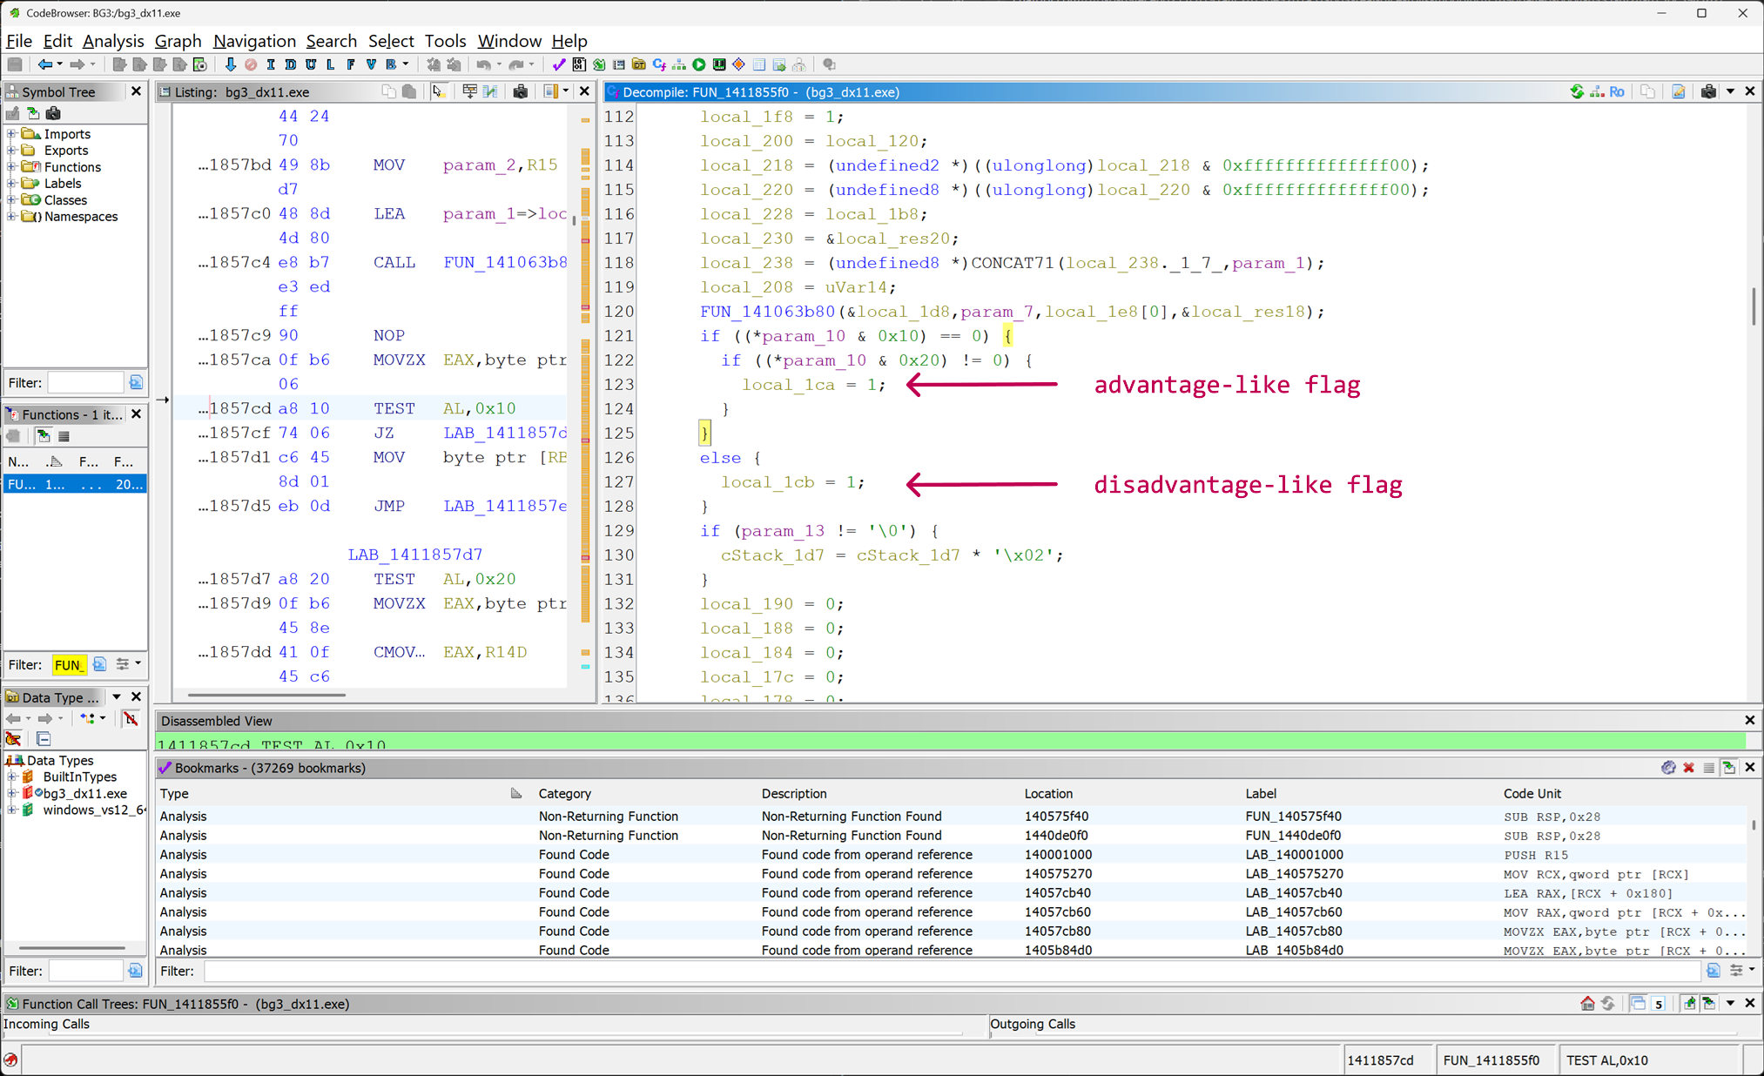The image size is (1764, 1076).
Task: Take a Decompile snapshot with camera icon
Action: pyautogui.click(x=1708, y=91)
